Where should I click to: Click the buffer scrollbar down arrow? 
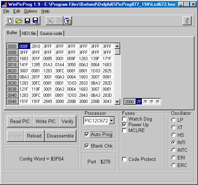point(117,101)
